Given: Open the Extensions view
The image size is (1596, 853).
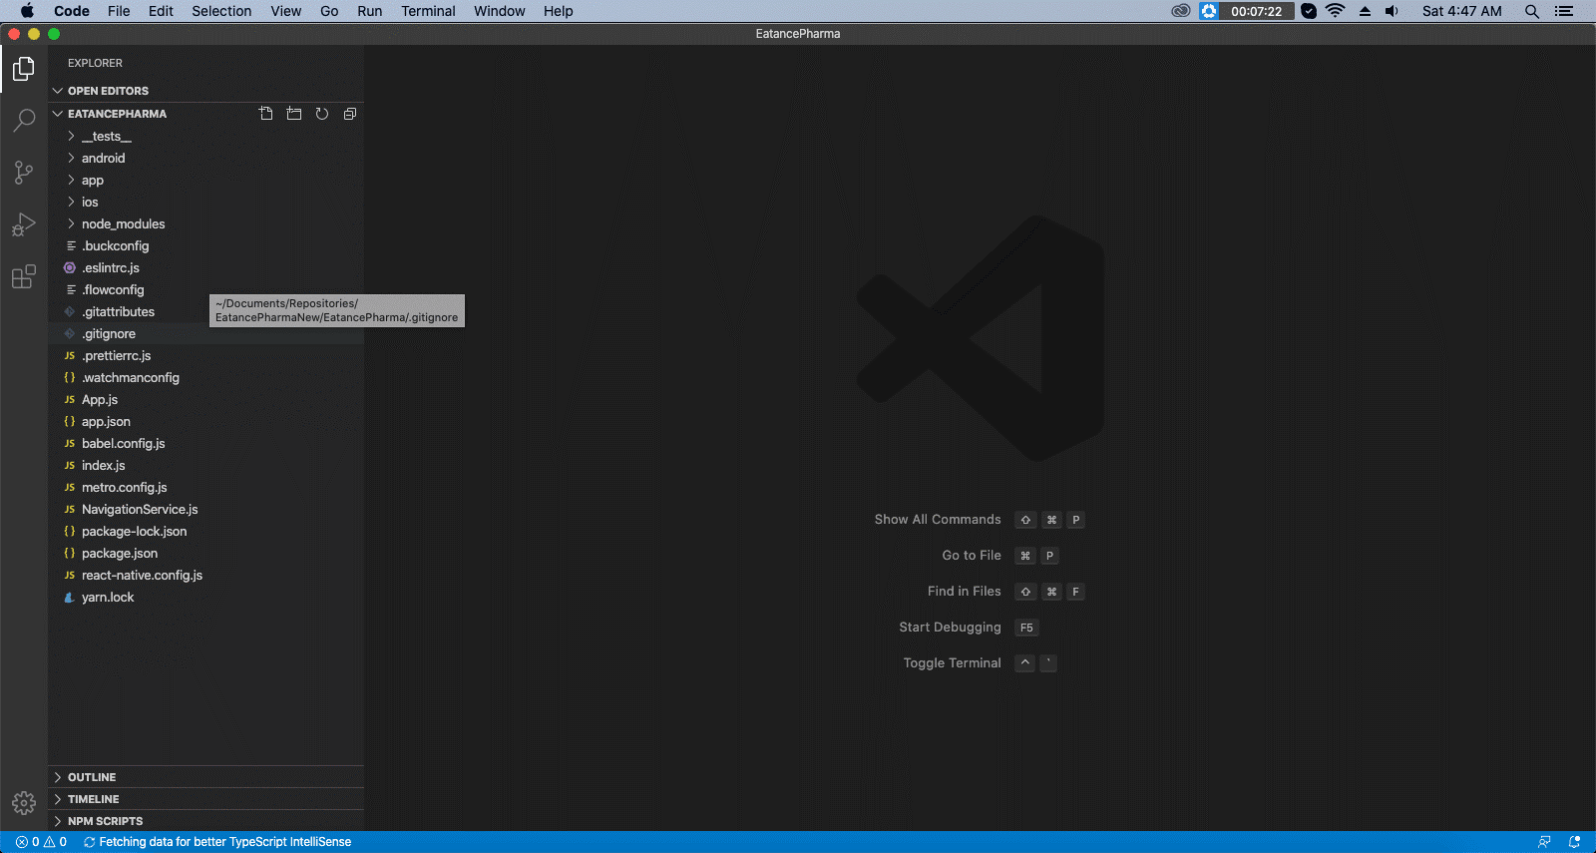Looking at the screenshot, I should pos(24,276).
